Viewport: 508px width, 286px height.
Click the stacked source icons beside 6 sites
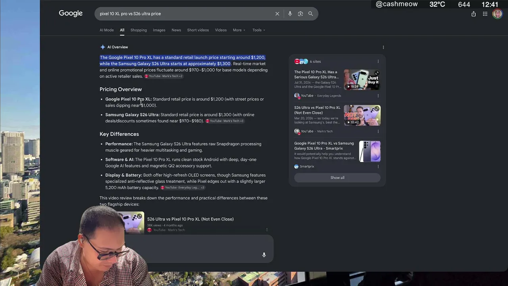pyautogui.click(x=301, y=62)
